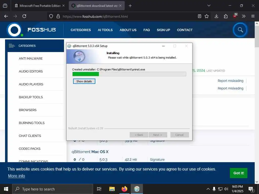Switch to Firefox on taskbar
The height and width of the screenshot is (194, 259).
pos(124,189)
